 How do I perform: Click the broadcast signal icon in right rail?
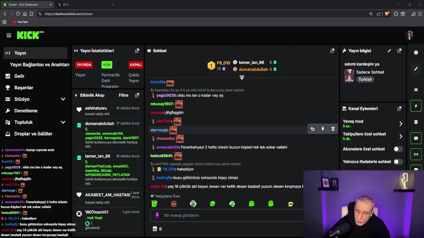pos(416,154)
